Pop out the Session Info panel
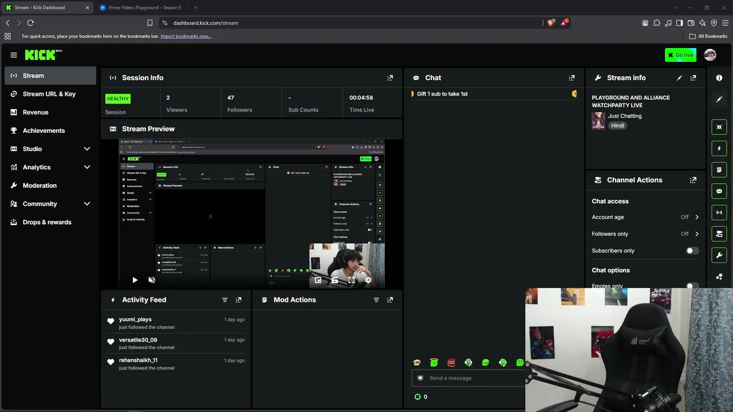733x412 pixels. (x=390, y=78)
